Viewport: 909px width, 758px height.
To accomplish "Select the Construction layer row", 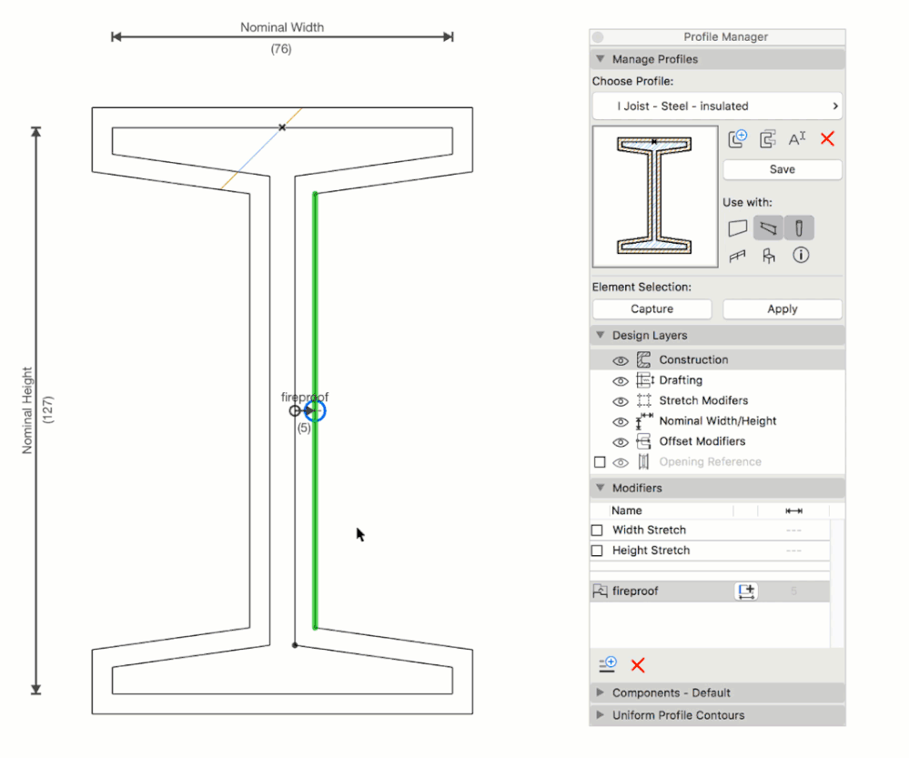I will tap(717, 359).
